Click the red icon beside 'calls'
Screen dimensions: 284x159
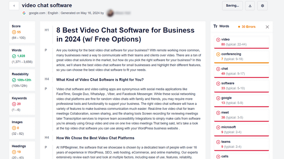pyautogui.click(x=218, y=157)
